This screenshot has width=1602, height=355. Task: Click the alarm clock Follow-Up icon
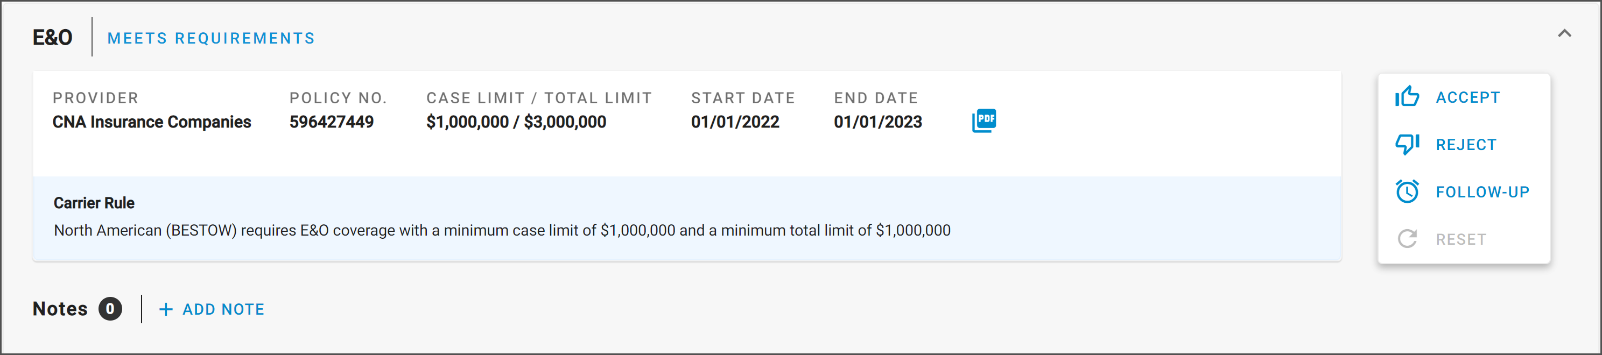pyautogui.click(x=1407, y=191)
